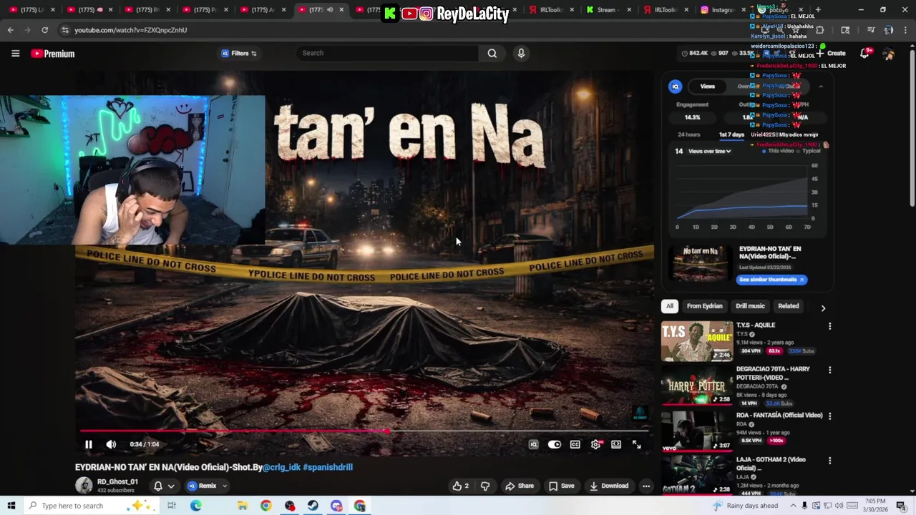
Task: Open options for ROA - FANTASÍA video
Action: (830, 416)
